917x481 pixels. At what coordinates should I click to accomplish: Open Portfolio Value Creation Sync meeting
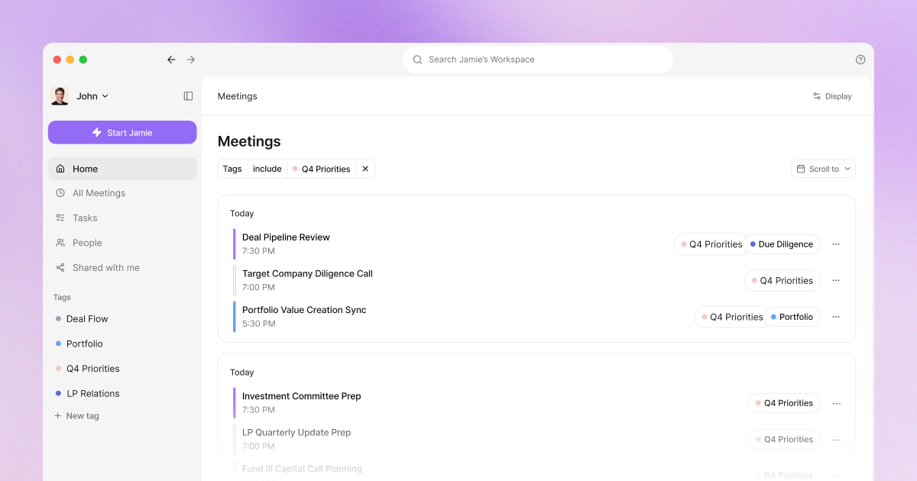(304, 310)
